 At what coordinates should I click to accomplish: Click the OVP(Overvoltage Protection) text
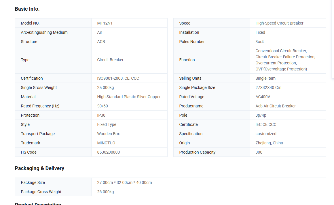click(x=281, y=69)
